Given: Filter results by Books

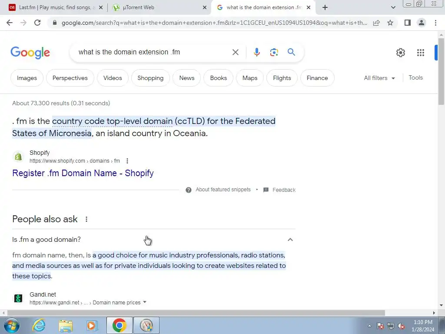Looking at the screenshot, I should click(219, 78).
